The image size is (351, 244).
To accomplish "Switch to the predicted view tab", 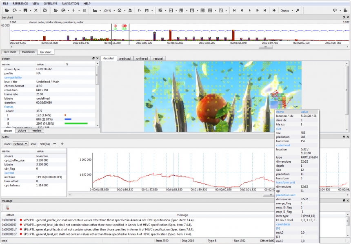I will 124,58.
